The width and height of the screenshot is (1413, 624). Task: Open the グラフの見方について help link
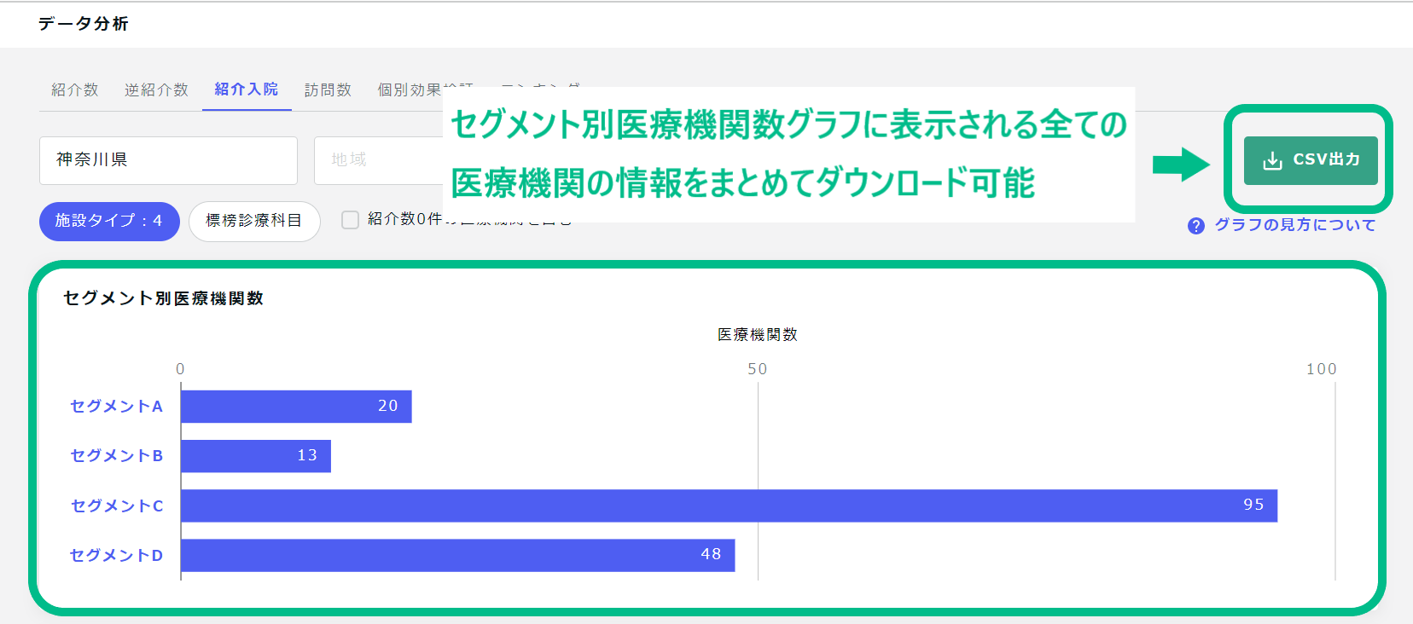(x=1295, y=225)
